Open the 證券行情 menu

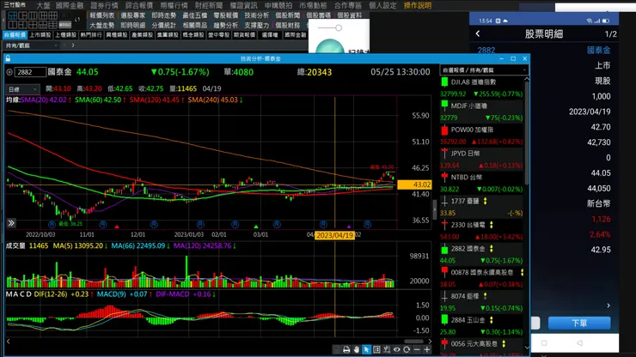pyautogui.click(x=104, y=5)
